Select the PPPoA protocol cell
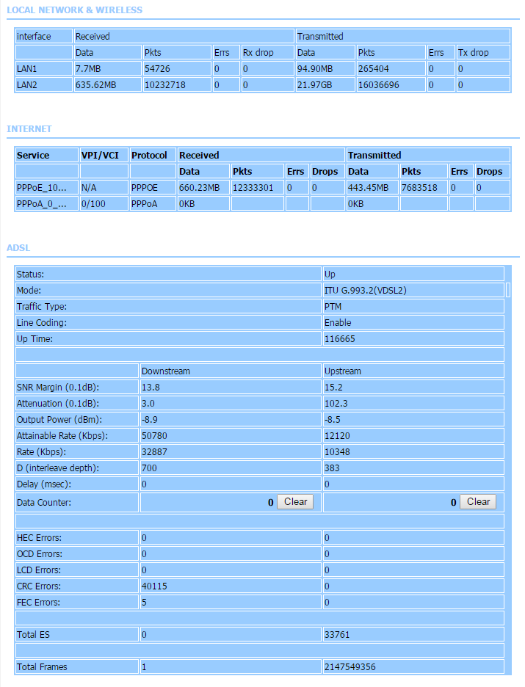The height and width of the screenshot is (687, 525). 153,204
